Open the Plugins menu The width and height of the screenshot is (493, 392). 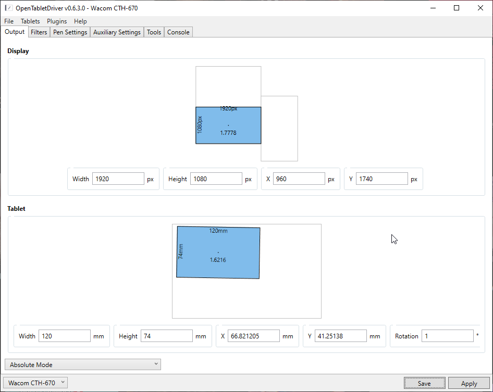point(57,21)
